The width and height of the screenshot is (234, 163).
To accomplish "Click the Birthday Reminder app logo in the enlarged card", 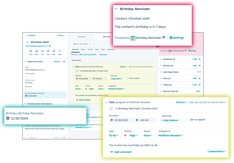I will click(x=133, y=38).
